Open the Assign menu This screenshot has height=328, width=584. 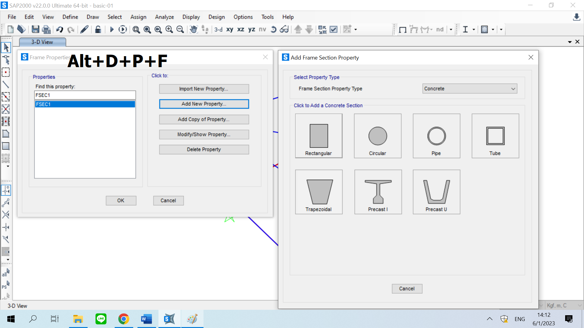point(138,17)
